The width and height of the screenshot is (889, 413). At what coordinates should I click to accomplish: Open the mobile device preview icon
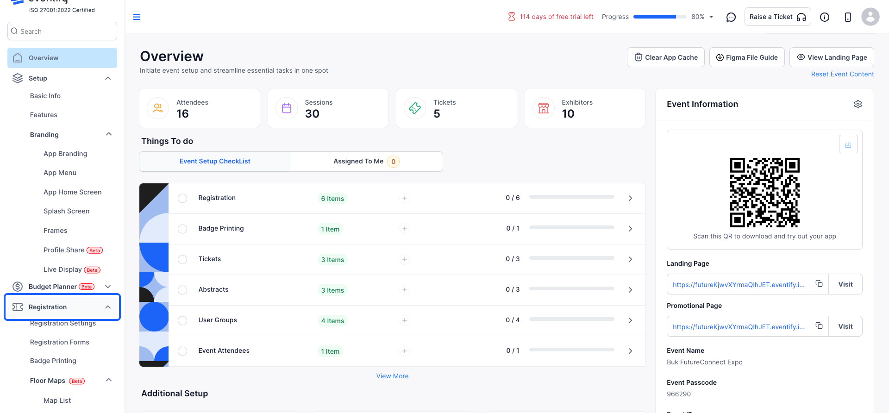pos(848,17)
